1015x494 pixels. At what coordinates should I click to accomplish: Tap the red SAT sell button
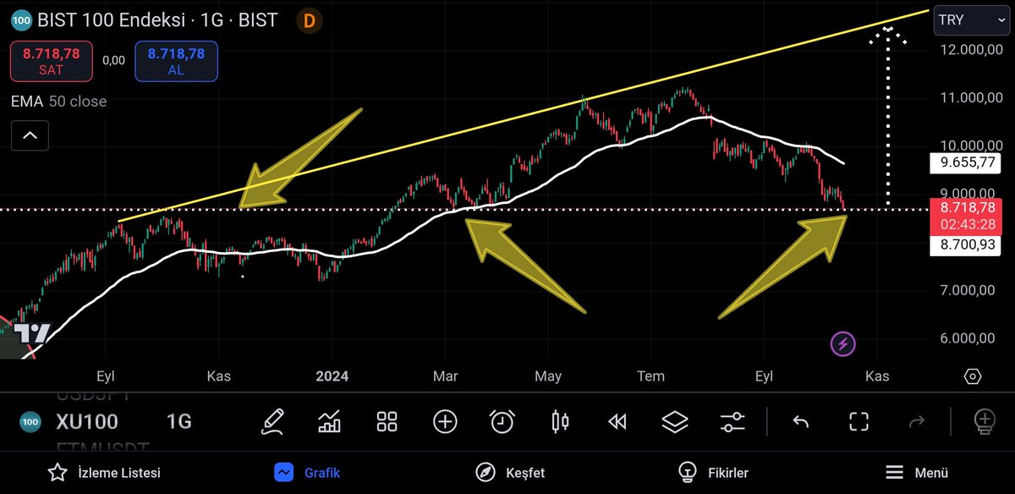pyautogui.click(x=51, y=62)
